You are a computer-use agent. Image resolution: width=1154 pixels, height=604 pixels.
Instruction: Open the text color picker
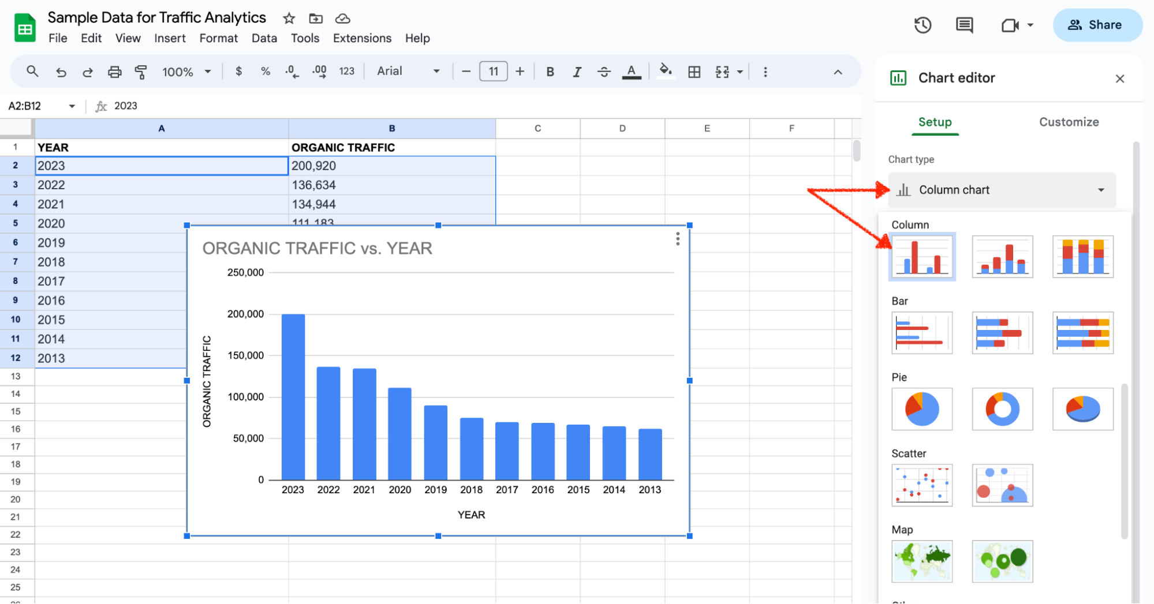632,72
